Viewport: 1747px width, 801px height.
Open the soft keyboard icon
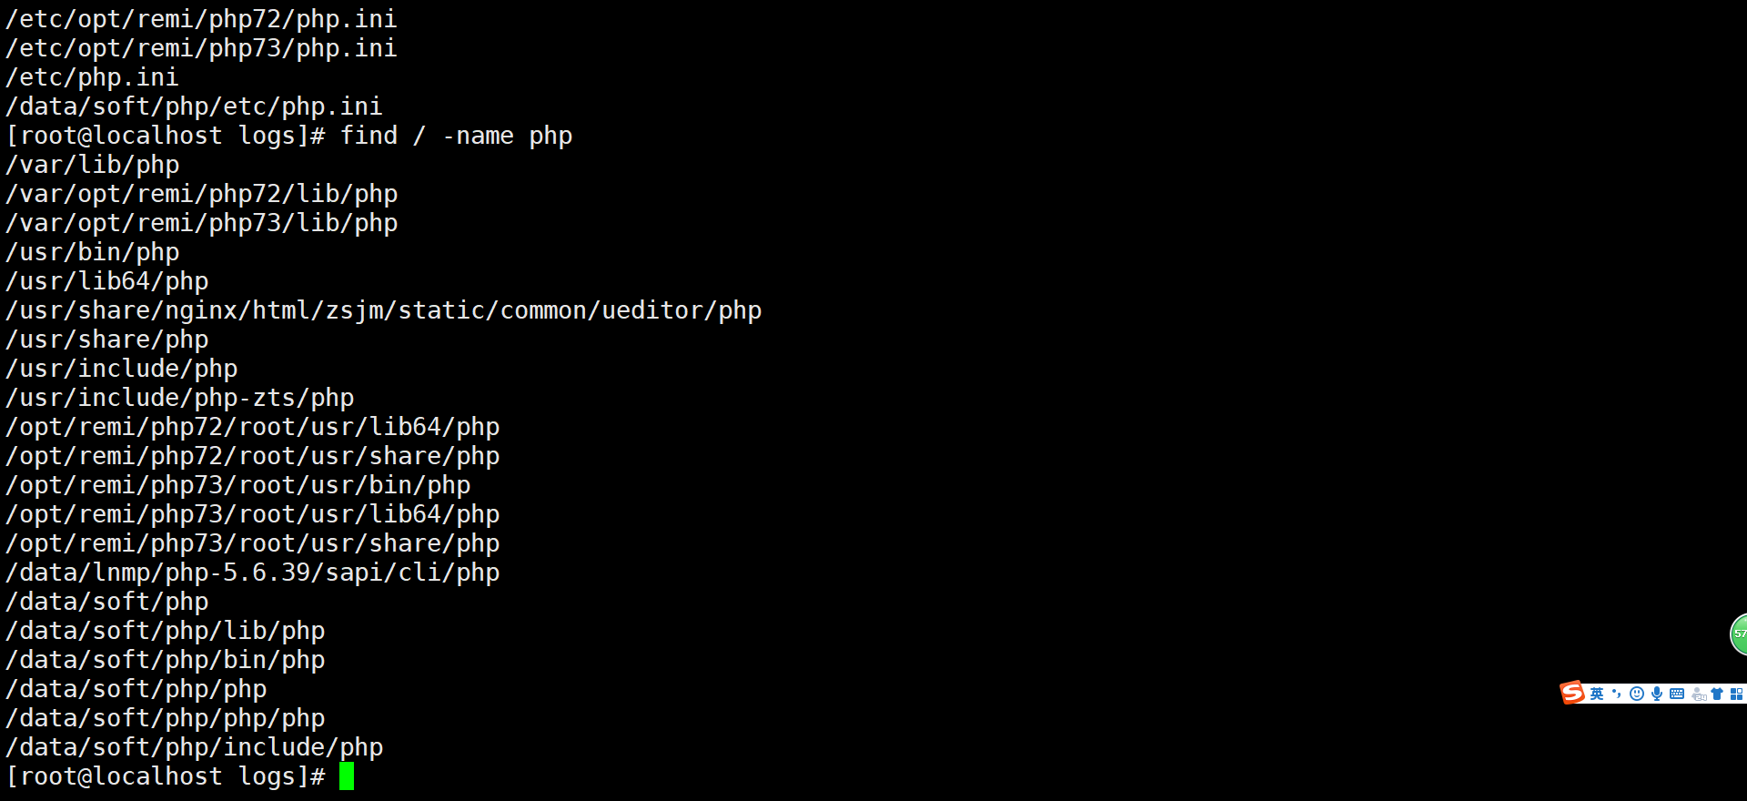[1677, 694]
